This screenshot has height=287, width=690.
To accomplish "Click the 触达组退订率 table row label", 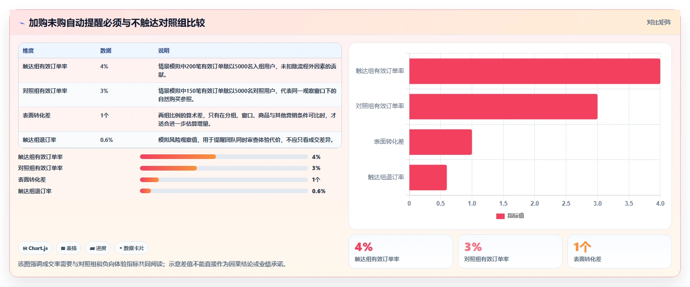I will click(39, 140).
